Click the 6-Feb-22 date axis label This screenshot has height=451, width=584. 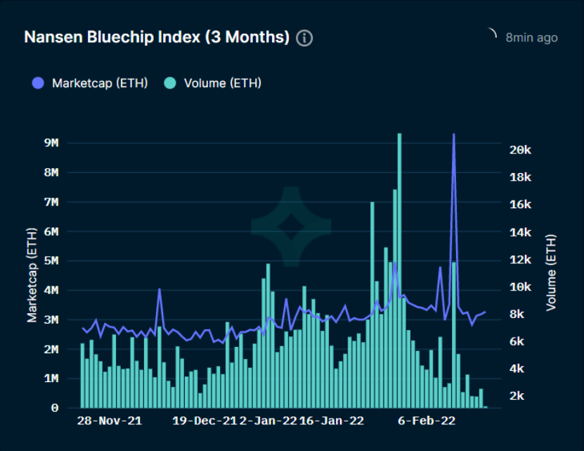coord(427,421)
